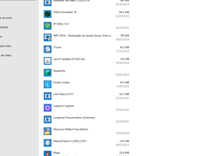
Task: Click the 83,7 MB size of LAV Filters
Action: 124,94
